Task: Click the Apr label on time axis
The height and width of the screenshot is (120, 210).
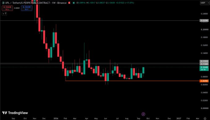Action: (86, 118)
